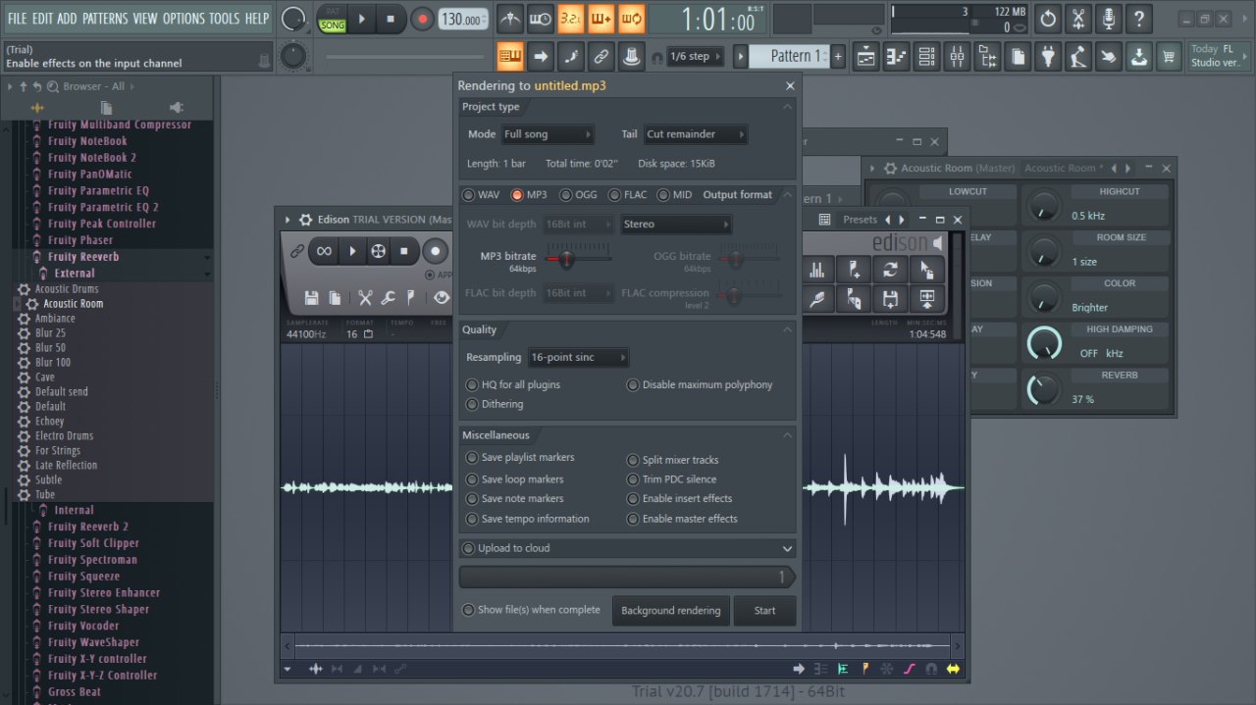Click the undo history circular arrow icon
1256x705 pixels.
tap(1048, 19)
